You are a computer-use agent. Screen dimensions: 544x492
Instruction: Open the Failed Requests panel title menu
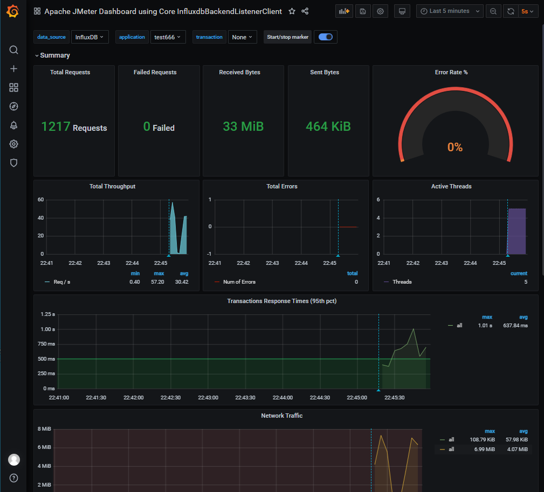point(155,72)
